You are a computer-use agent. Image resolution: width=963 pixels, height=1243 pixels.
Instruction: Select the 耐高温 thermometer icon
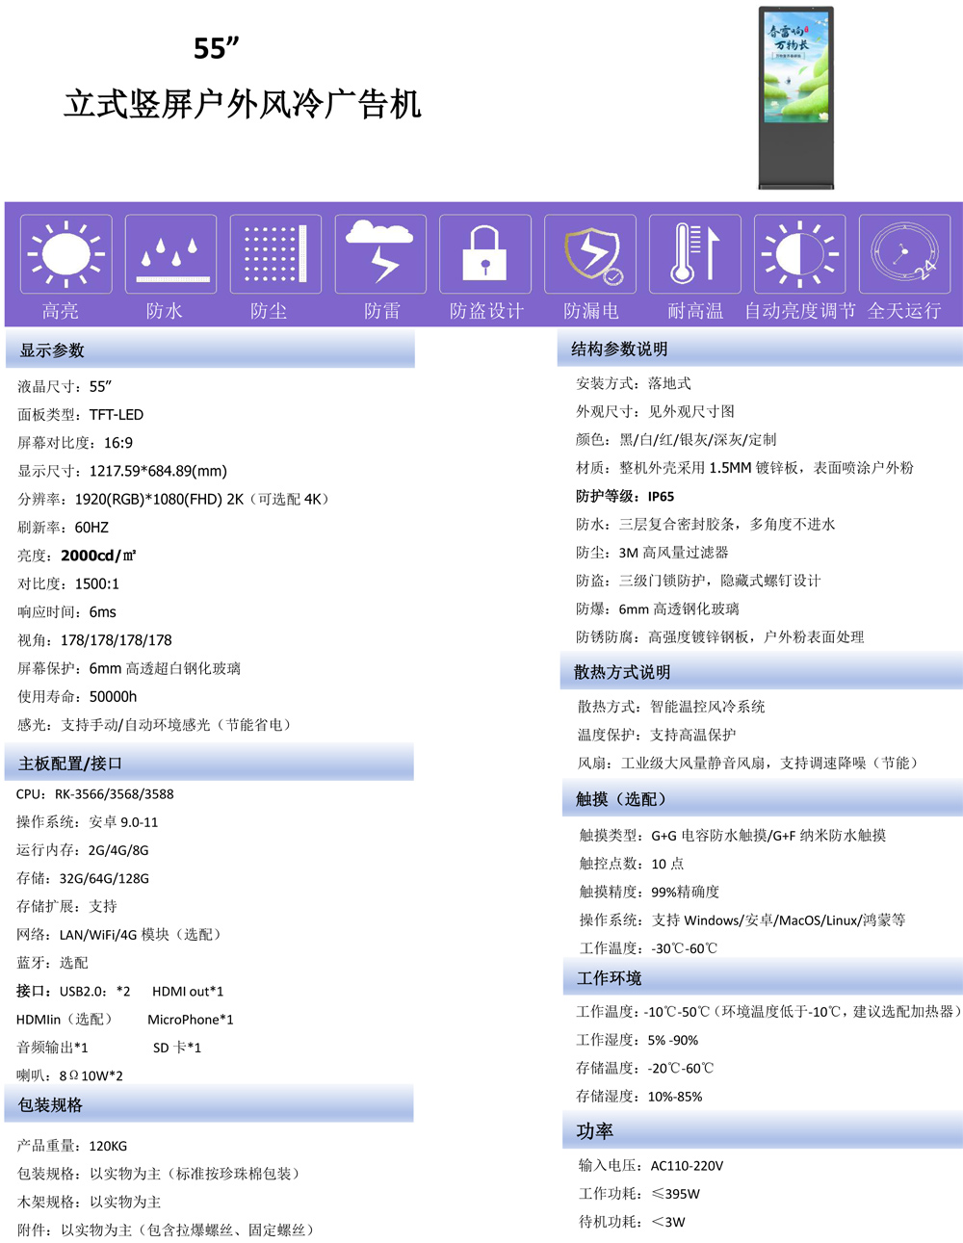(x=693, y=252)
